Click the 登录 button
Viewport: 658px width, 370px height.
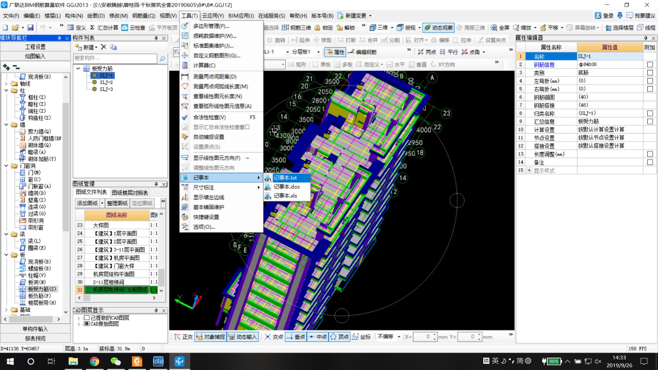(604, 16)
